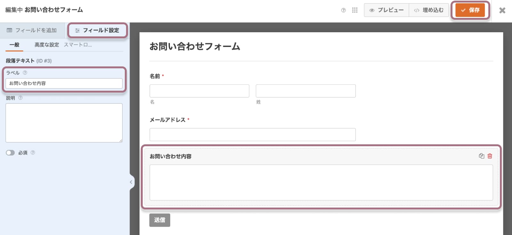Viewport: 512px width, 235px height.
Task: Click the 説明 description textarea
Action: pos(64,123)
